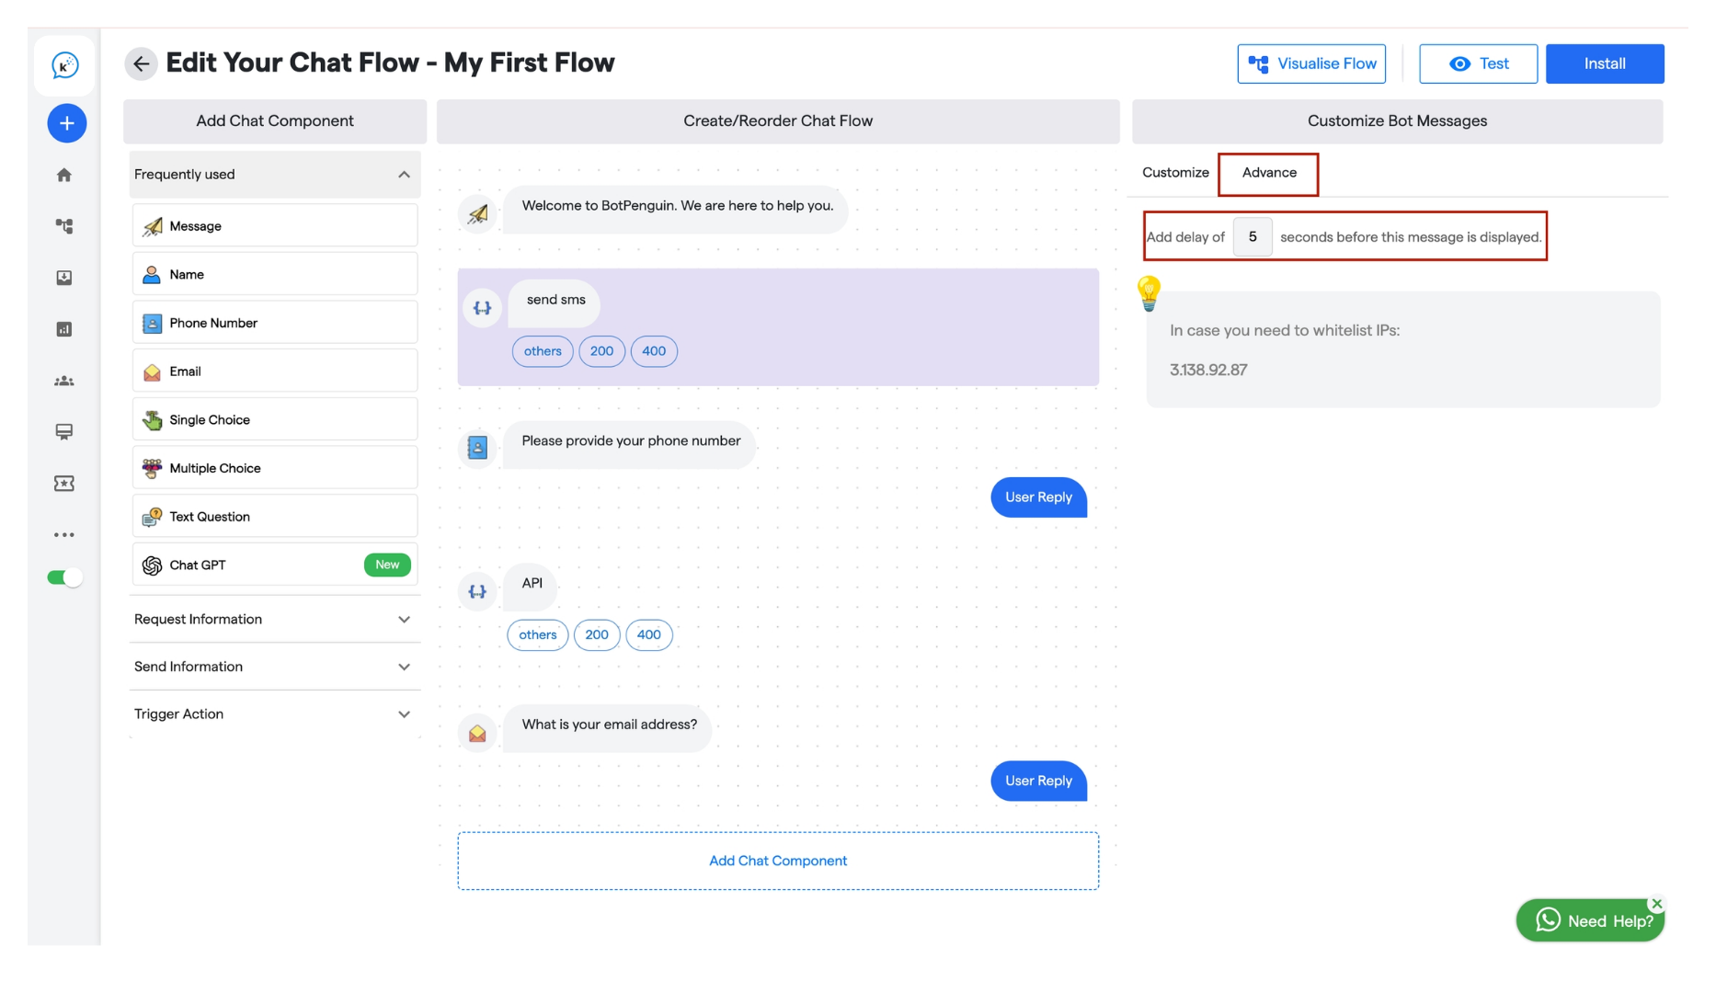Open the Need Help WhatsApp chat
Screen dimensions: 1716x993
(1590, 920)
